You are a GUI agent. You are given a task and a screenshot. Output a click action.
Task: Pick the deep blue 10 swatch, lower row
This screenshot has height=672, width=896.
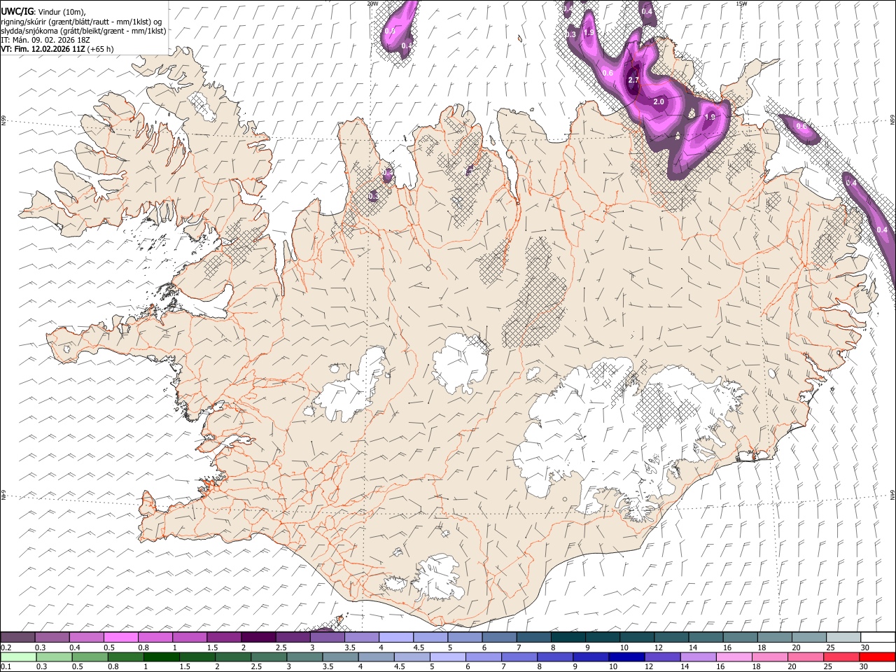(x=626, y=657)
